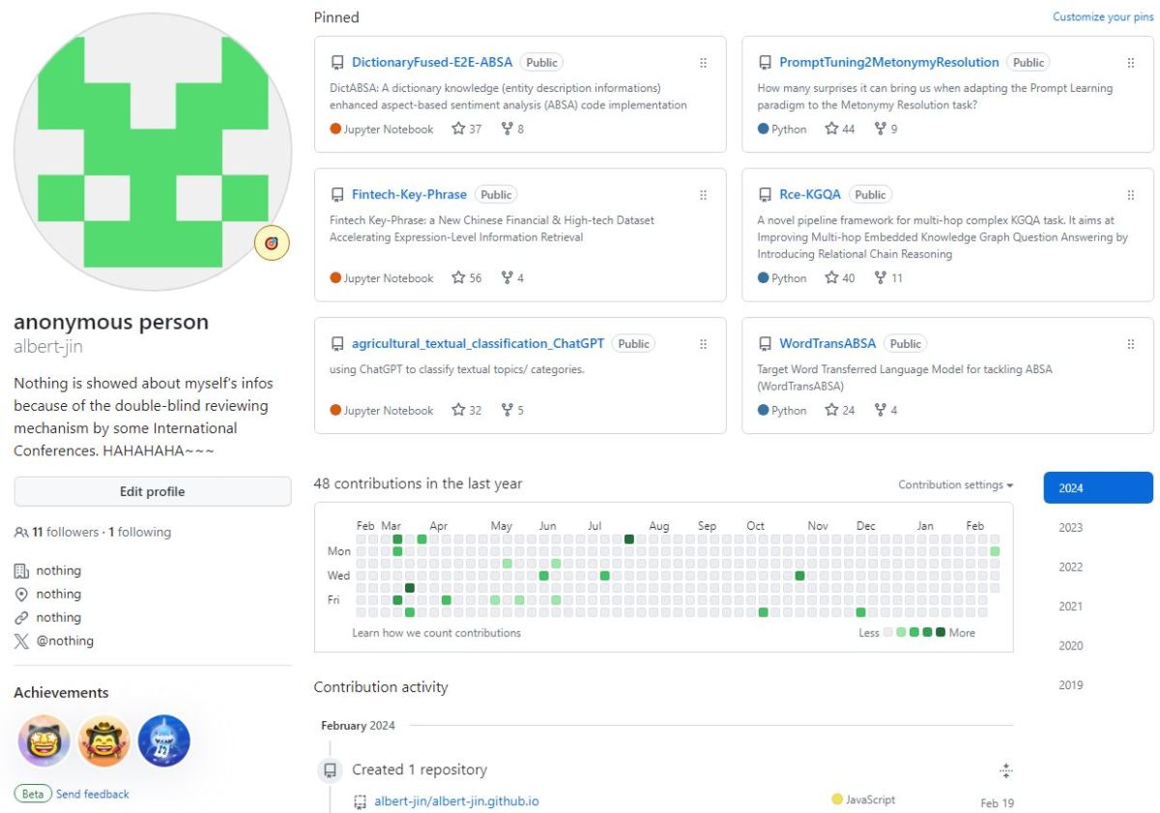Click the drag handle on Fintech-Key-Phrase card
Image resolution: width=1160 pixels, height=813 pixels.
tap(703, 194)
